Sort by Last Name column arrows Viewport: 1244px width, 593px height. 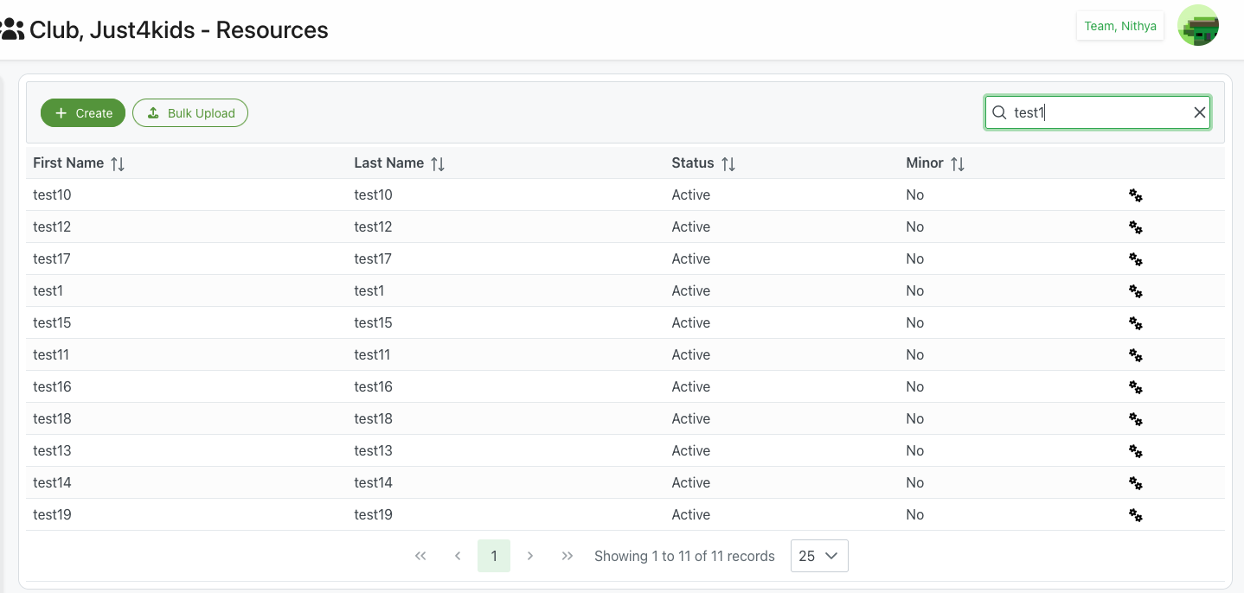438,163
